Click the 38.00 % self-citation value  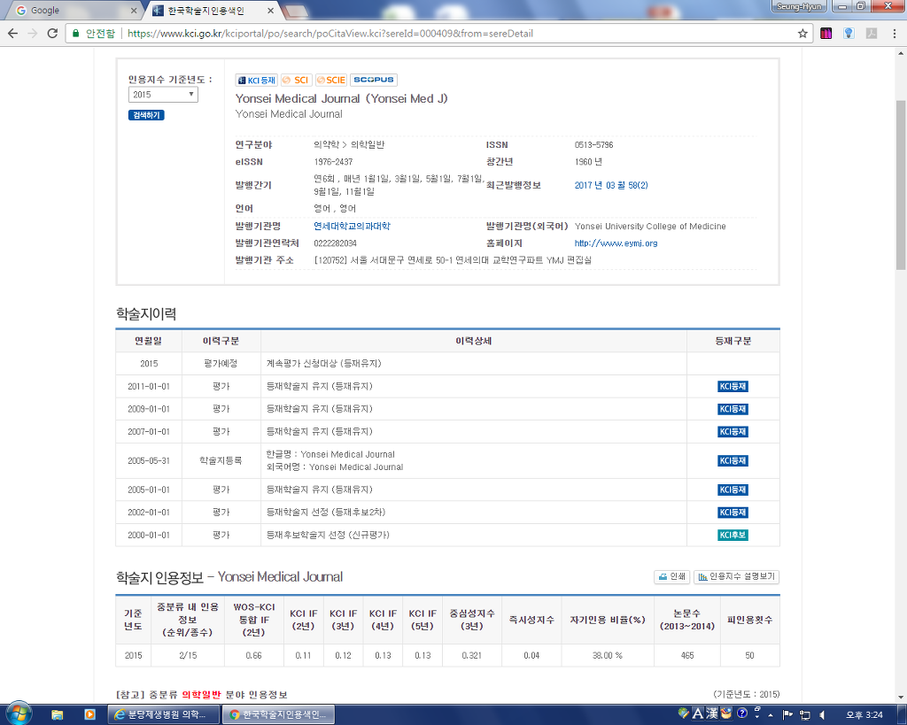608,656
